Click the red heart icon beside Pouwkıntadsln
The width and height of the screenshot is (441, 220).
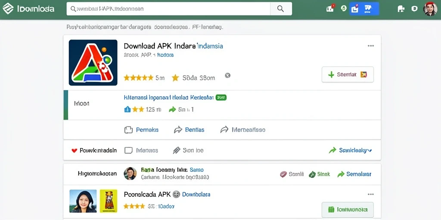coord(74,151)
